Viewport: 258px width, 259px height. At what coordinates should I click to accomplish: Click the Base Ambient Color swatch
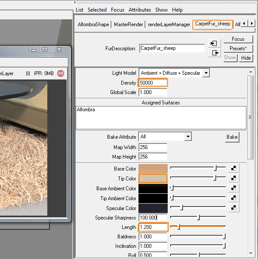pyautogui.click(x=153, y=188)
